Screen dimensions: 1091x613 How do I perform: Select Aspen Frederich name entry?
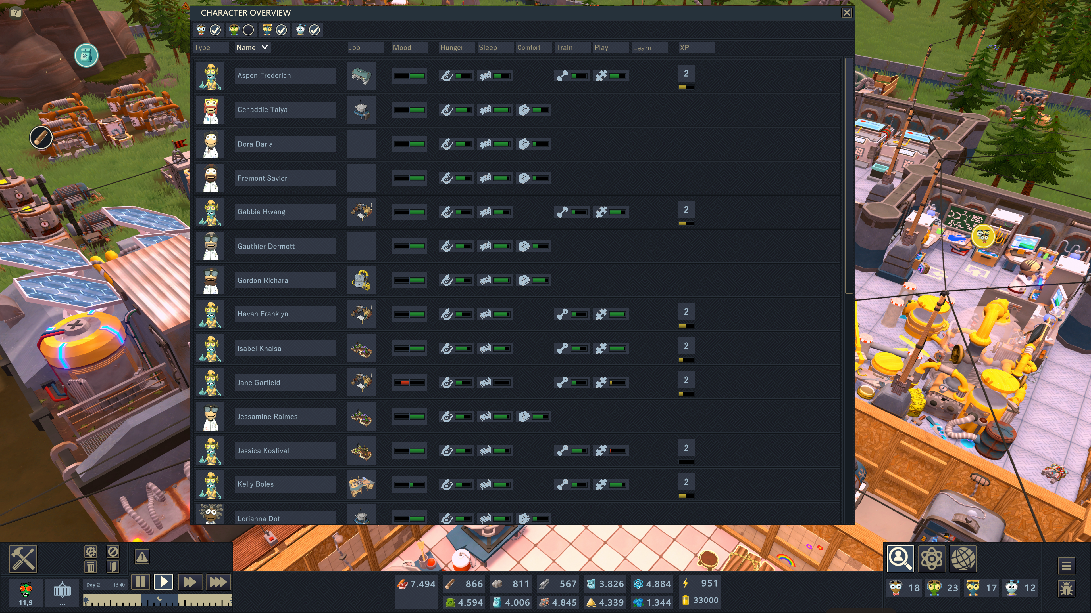coord(285,75)
